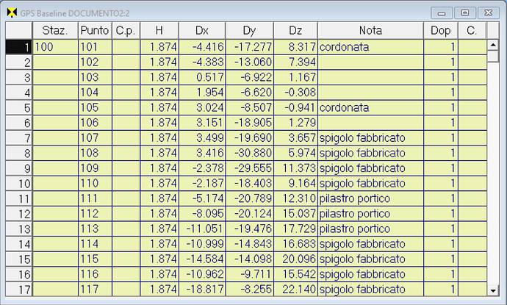Click Dz value 15.037
Screen dimensions: 507x305
(296, 213)
